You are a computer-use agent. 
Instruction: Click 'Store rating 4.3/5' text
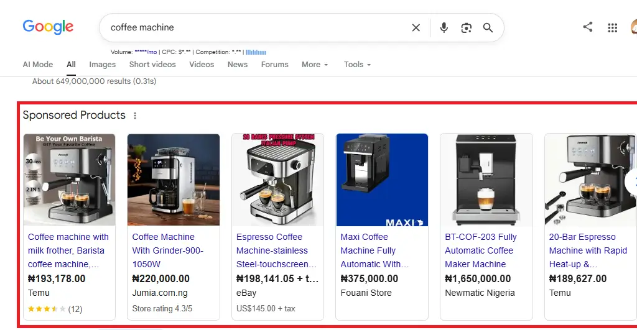tap(162, 309)
